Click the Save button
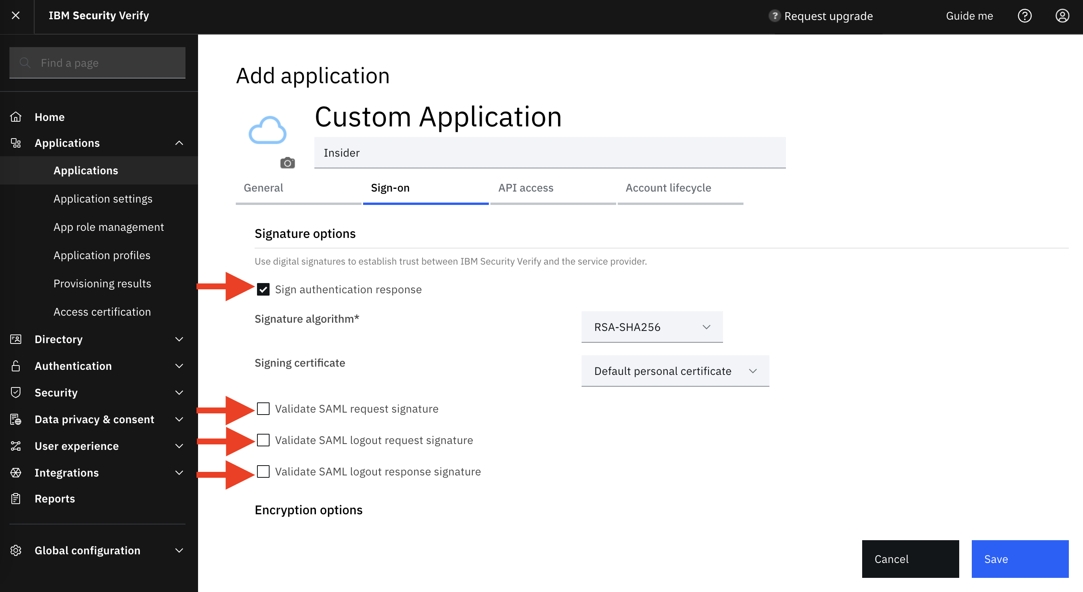Viewport: 1083px width, 592px height. tap(1020, 559)
